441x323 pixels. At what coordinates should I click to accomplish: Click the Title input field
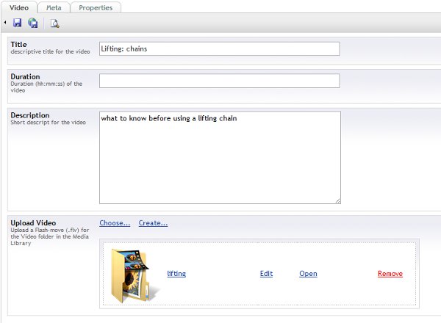pyautogui.click(x=219, y=49)
